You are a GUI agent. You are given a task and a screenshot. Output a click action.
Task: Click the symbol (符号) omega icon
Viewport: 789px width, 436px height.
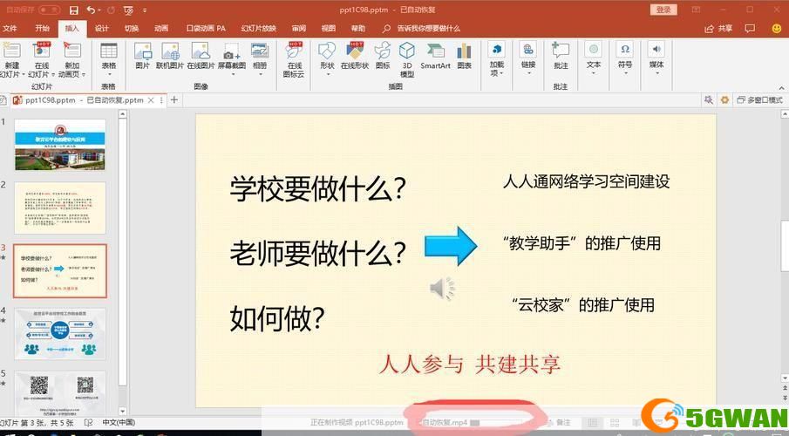point(625,50)
